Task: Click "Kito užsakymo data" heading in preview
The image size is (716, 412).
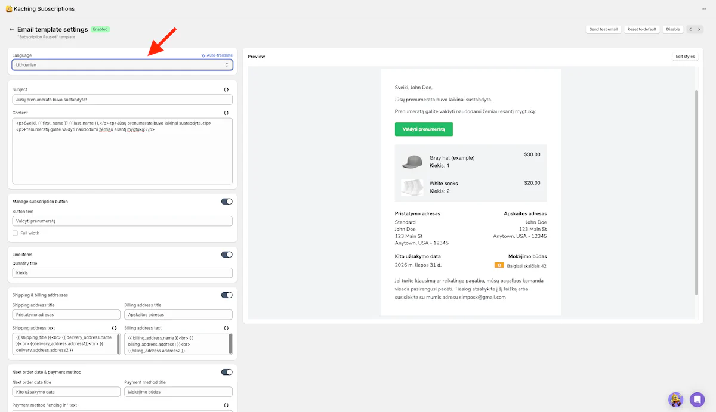Action: [x=418, y=256]
